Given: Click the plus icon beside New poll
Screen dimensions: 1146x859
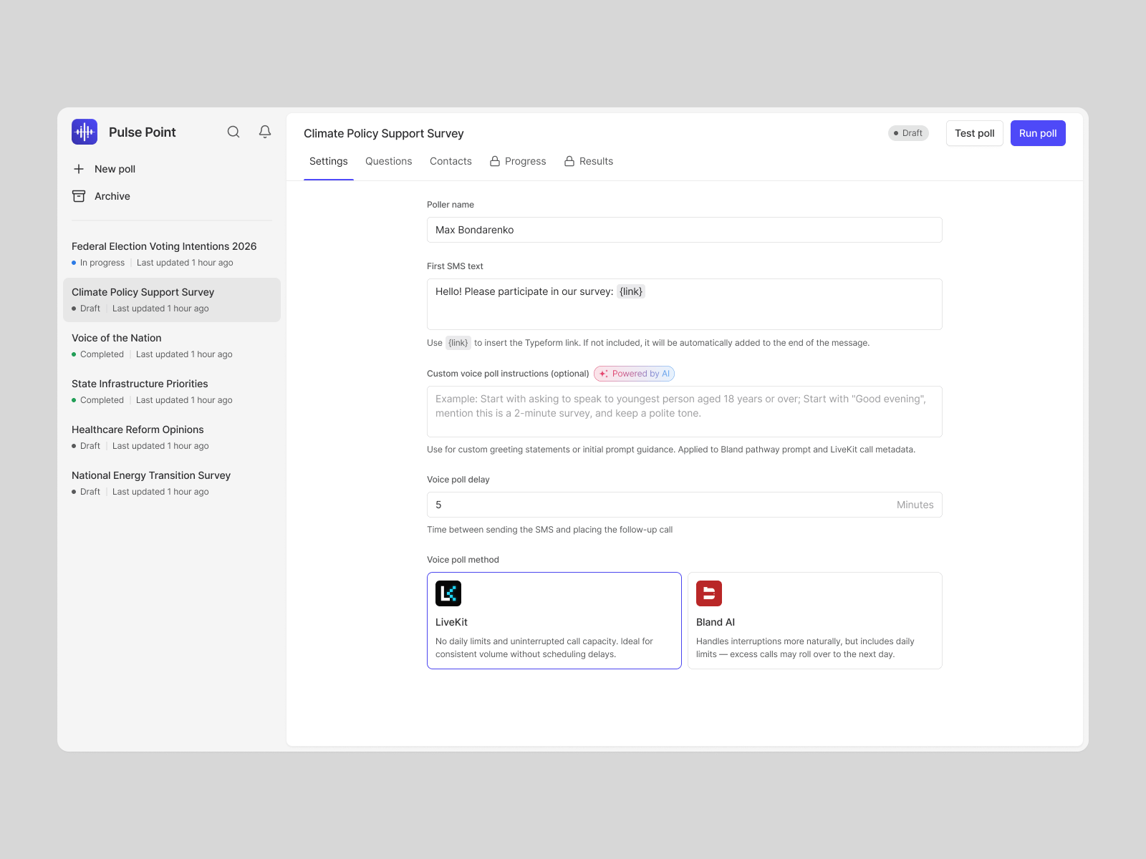Looking at the screenshot, I should pyautogui.click(x=79, y=169).
